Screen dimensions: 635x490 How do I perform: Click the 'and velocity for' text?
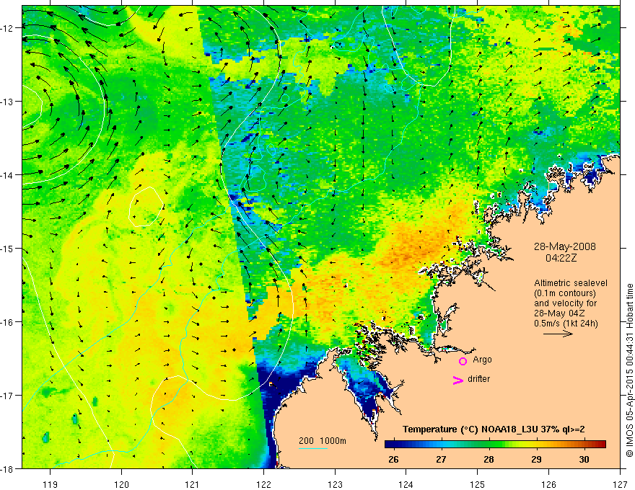[x=565, y=303]
